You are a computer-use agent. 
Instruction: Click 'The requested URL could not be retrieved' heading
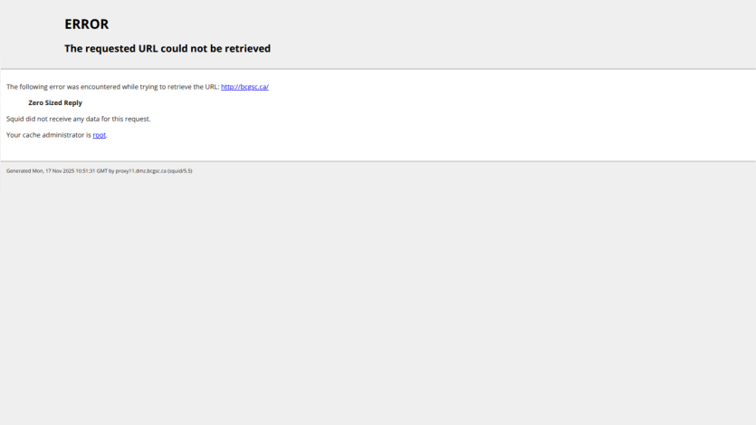167,49
